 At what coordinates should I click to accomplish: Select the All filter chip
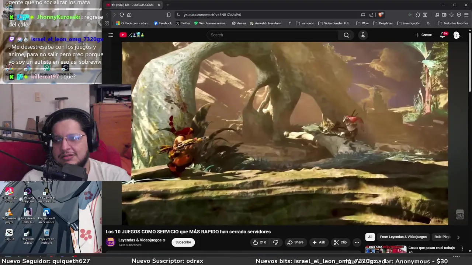(x=370, y=237)
